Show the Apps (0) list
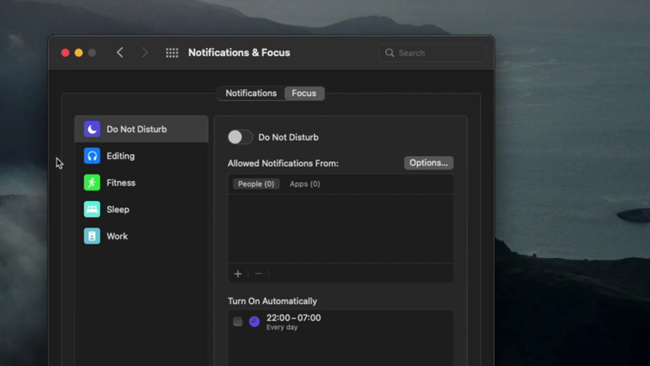This screenshot has width=650, height=366. click(x=305, y=184)
